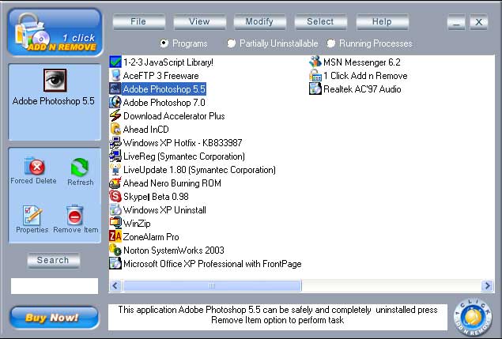Viewport: 502px width, 339px height.
Task: Select Microsoft Office XP Professional with FrontPage text
Action: tap(212, 264)
